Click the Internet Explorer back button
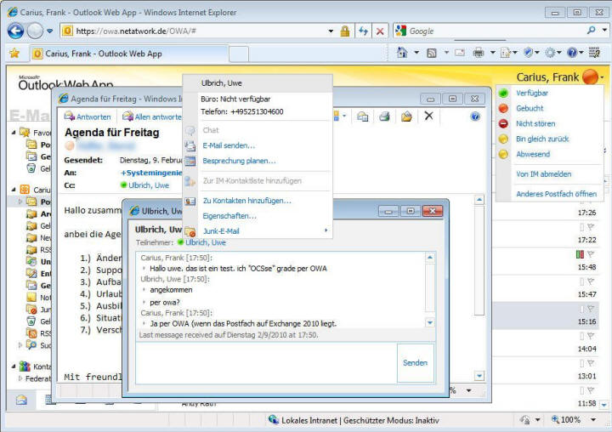The height and width of the screenshot is (432, 612). tap(15, 31)
